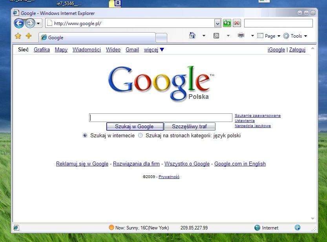Expand the feeds dropdown arrow
327x242 pixels.
[228, 36]
